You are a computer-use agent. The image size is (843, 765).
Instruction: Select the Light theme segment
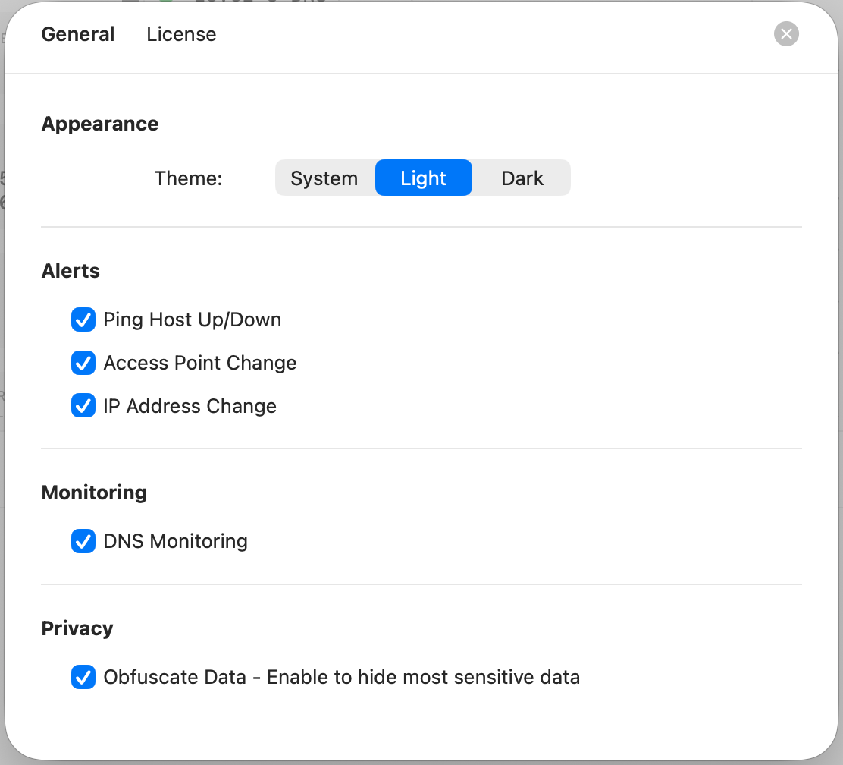423,178
